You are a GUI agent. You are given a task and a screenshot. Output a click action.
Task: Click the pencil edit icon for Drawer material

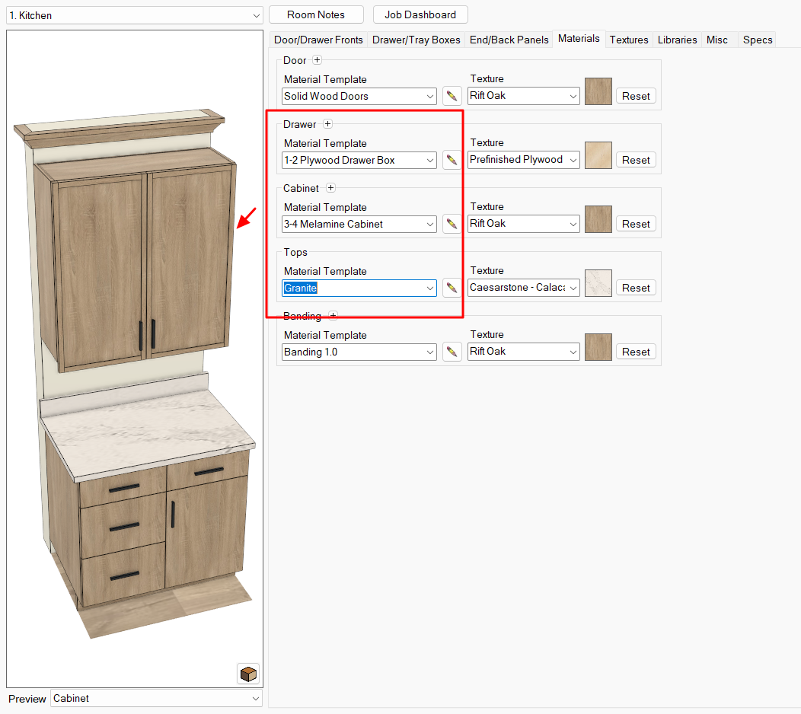pos(452,160)
